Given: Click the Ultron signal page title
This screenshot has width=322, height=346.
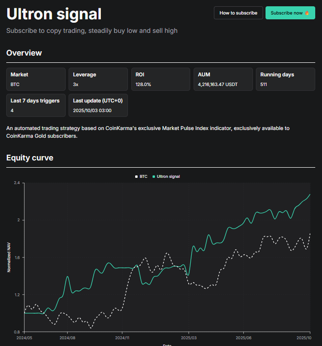Looking at the screenshot, I should point(54,14).
